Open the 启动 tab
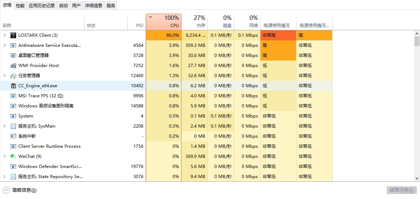This screenshot has height=199, width=420. click(x=63, y=6)
